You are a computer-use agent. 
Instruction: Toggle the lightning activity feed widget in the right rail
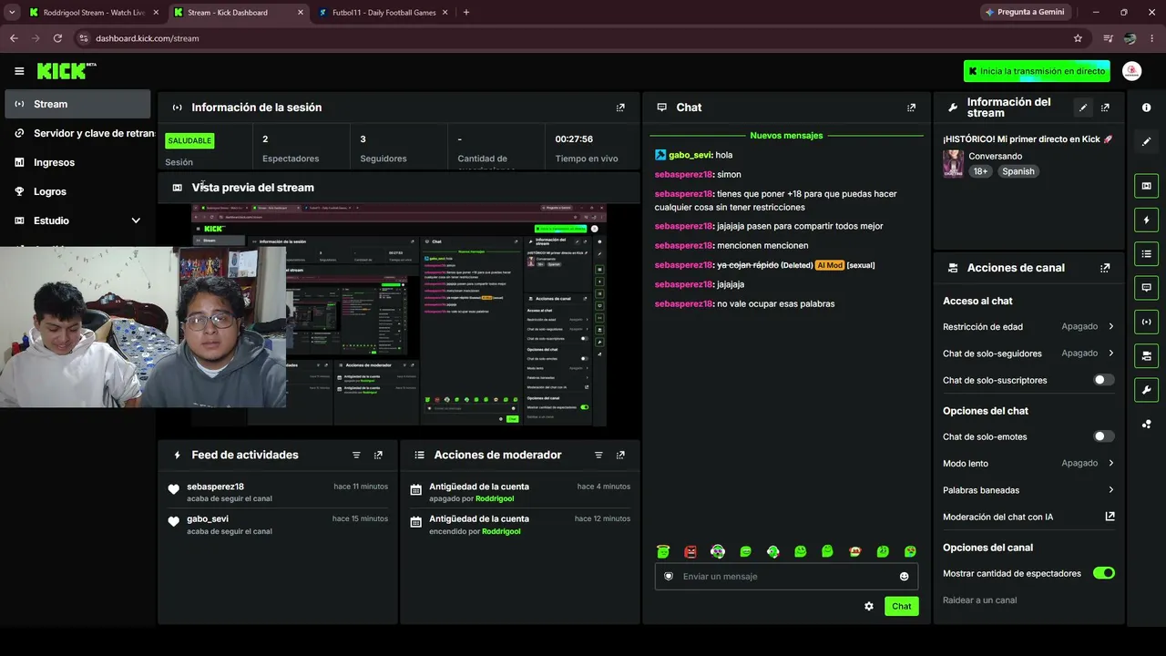point(1146,220)
